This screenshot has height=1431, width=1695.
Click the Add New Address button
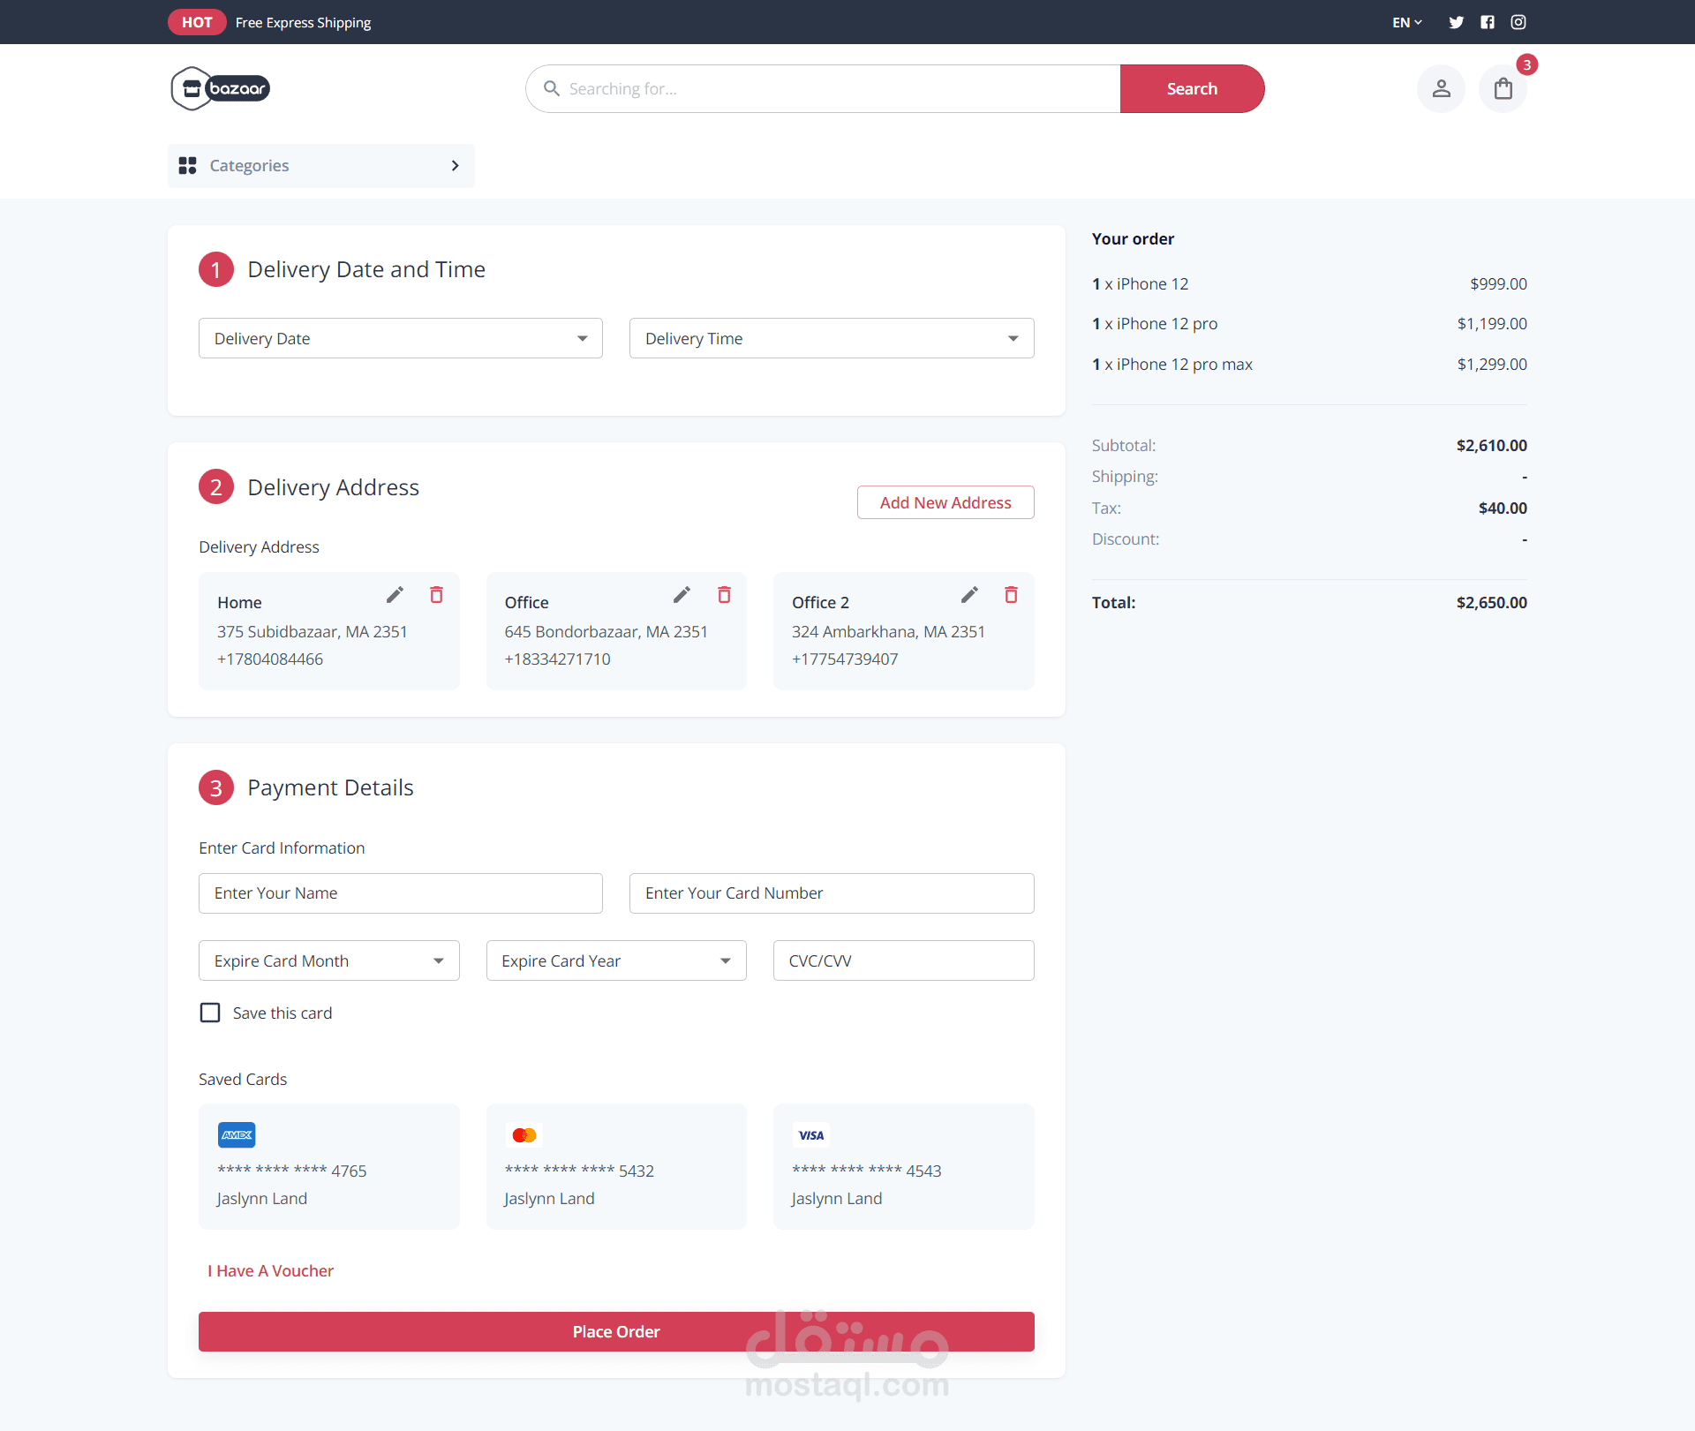pos(945,502)
